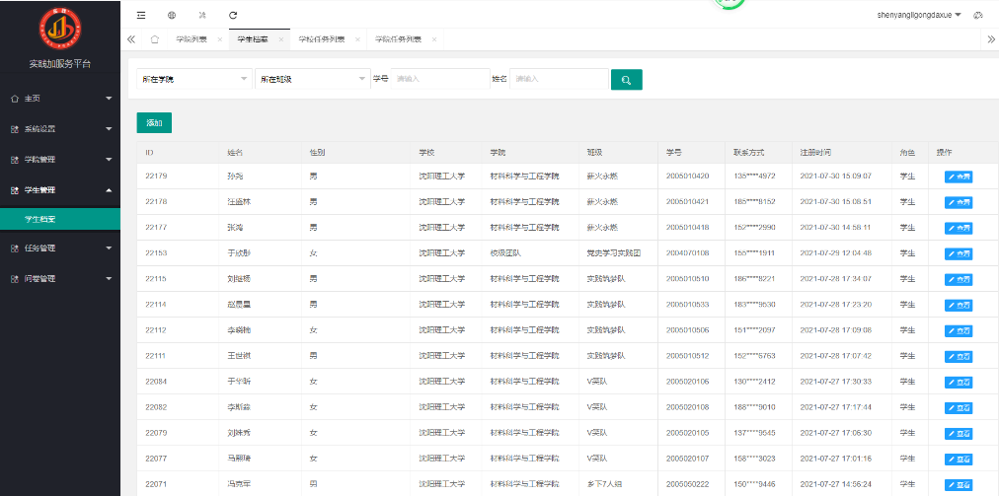Collapse the sidebar with the menu fold icon
The image size is (999, 496).
coord(141,15)
